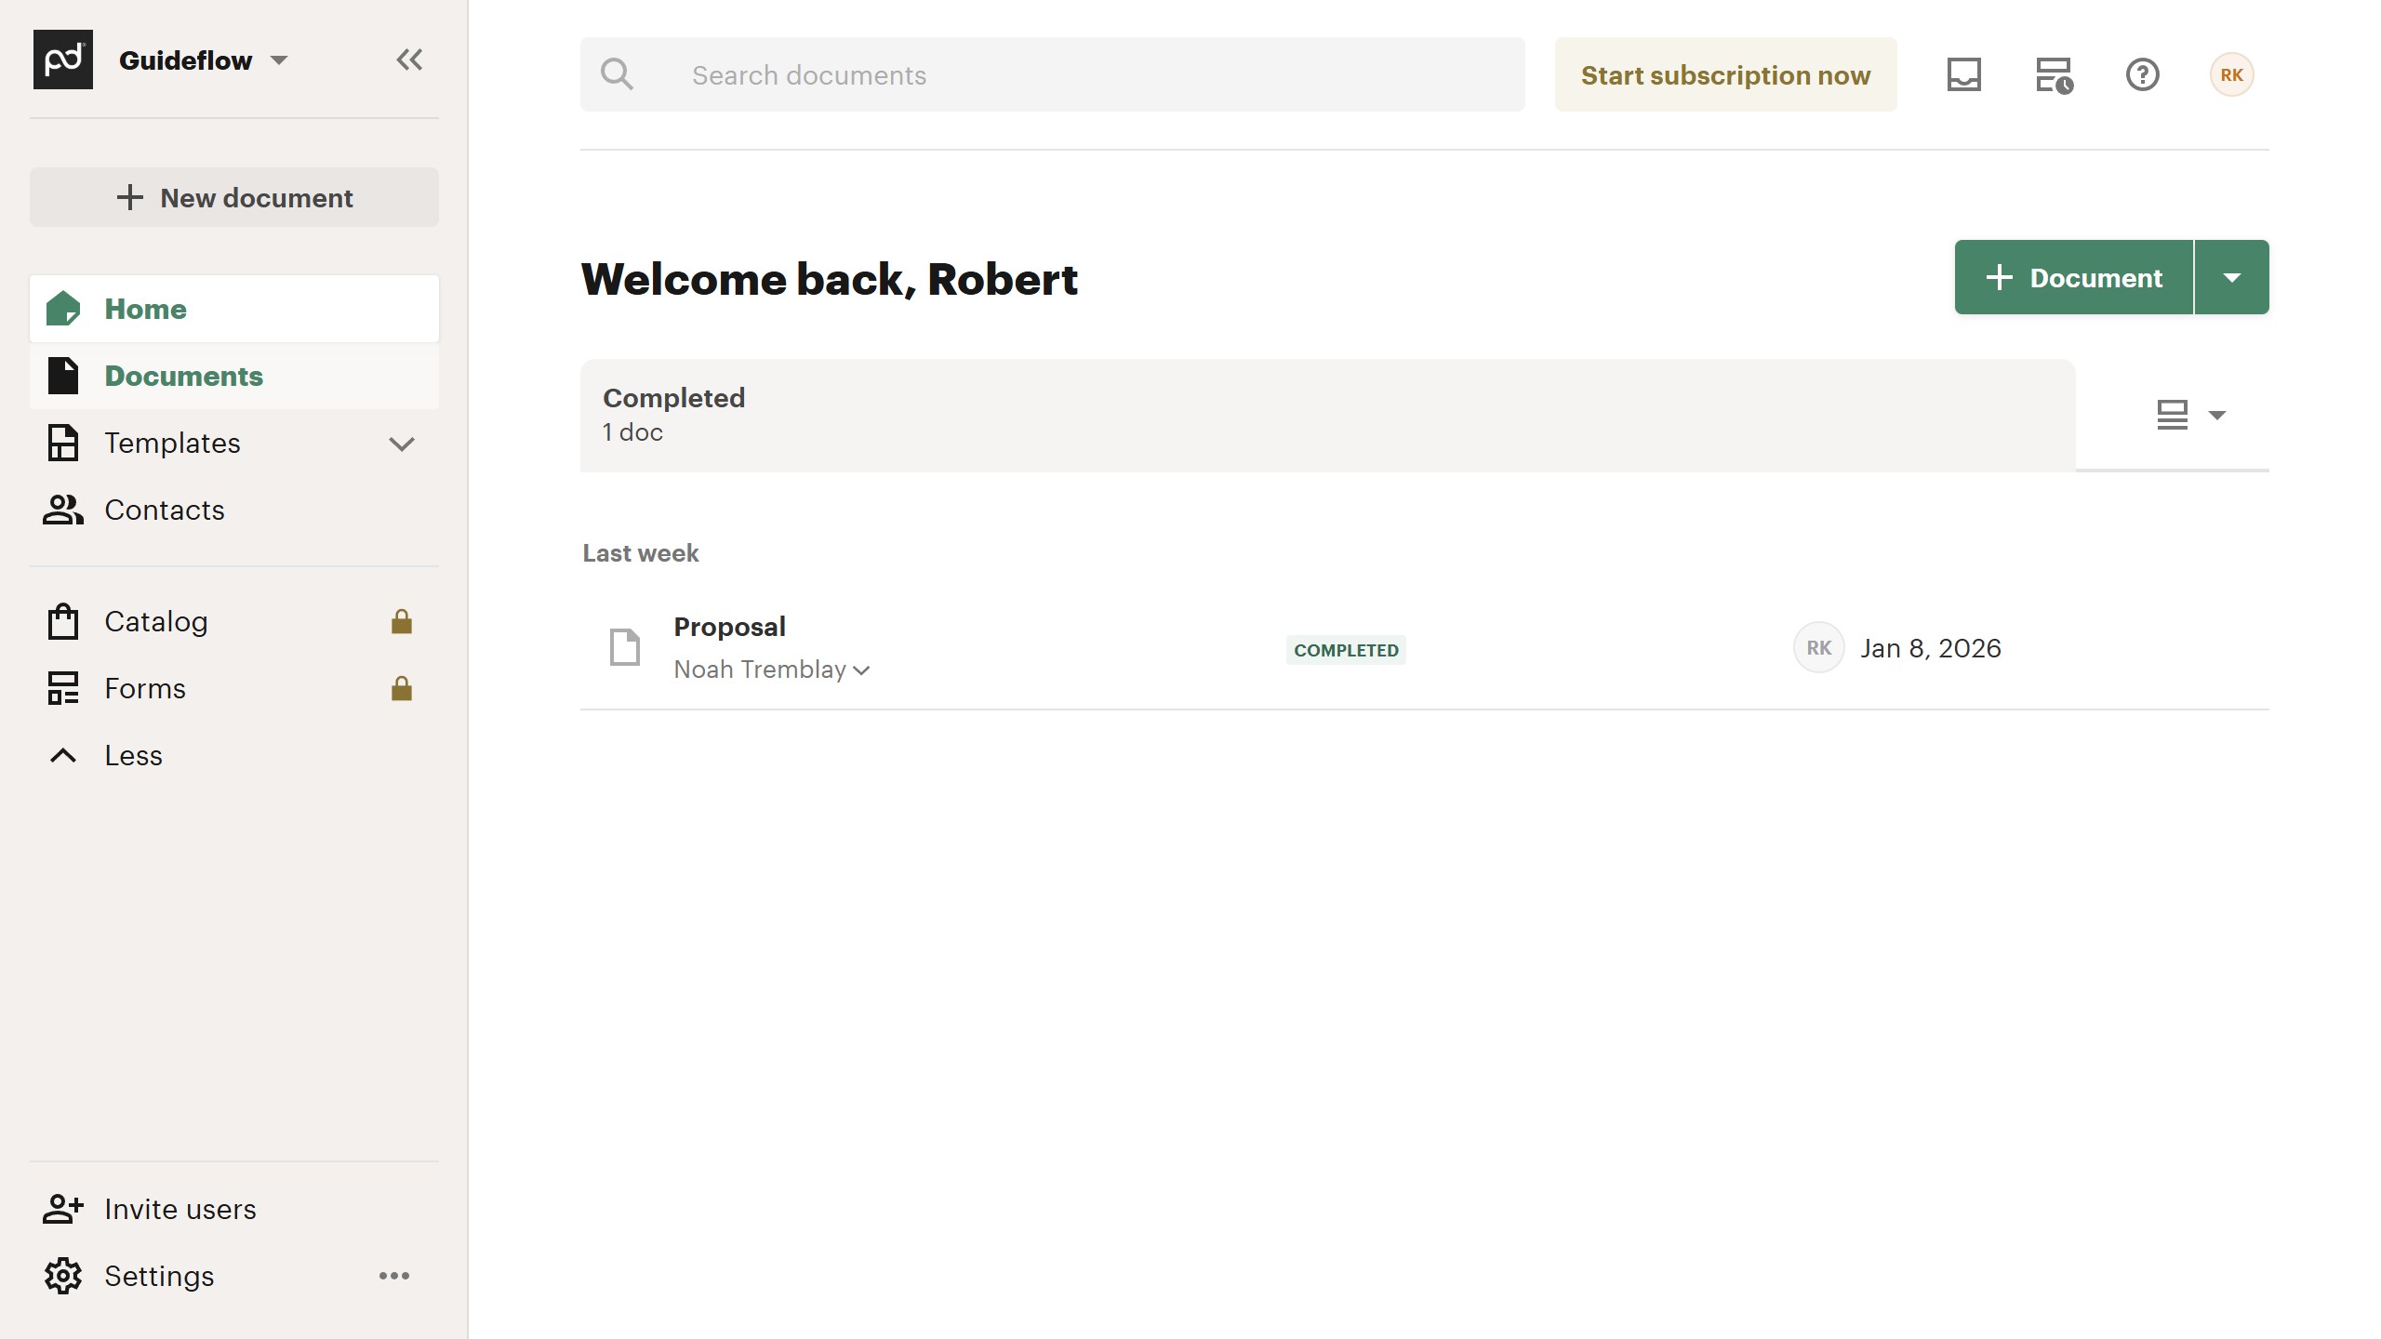Click the locked Catalog padlock icon
Viewport: 2381px width, 1339px height.
[401, 621]
